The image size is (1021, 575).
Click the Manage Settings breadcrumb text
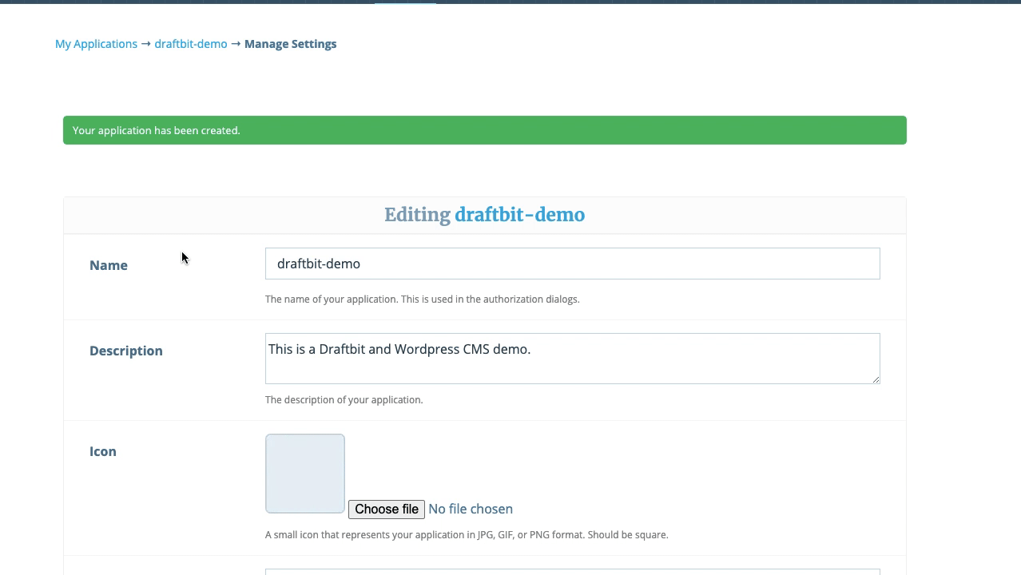(x=290, y=44)
